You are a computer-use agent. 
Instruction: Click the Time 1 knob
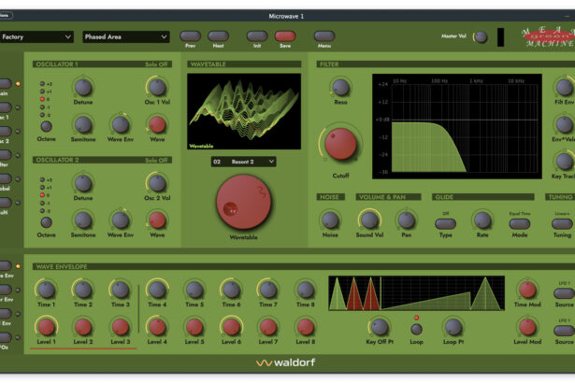(46, 290)
